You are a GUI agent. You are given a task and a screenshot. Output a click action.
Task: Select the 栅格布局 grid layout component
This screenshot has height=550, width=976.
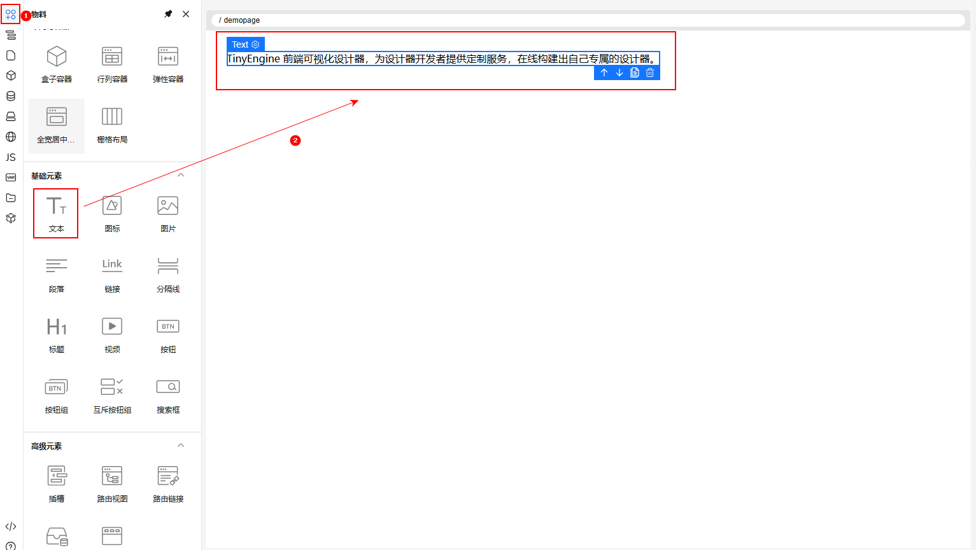pos(112,124)
